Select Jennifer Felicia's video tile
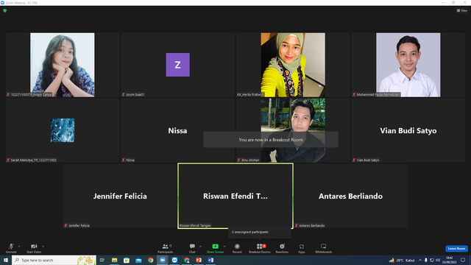This screenshot has width=471, height=265. [x=120, y=196]
